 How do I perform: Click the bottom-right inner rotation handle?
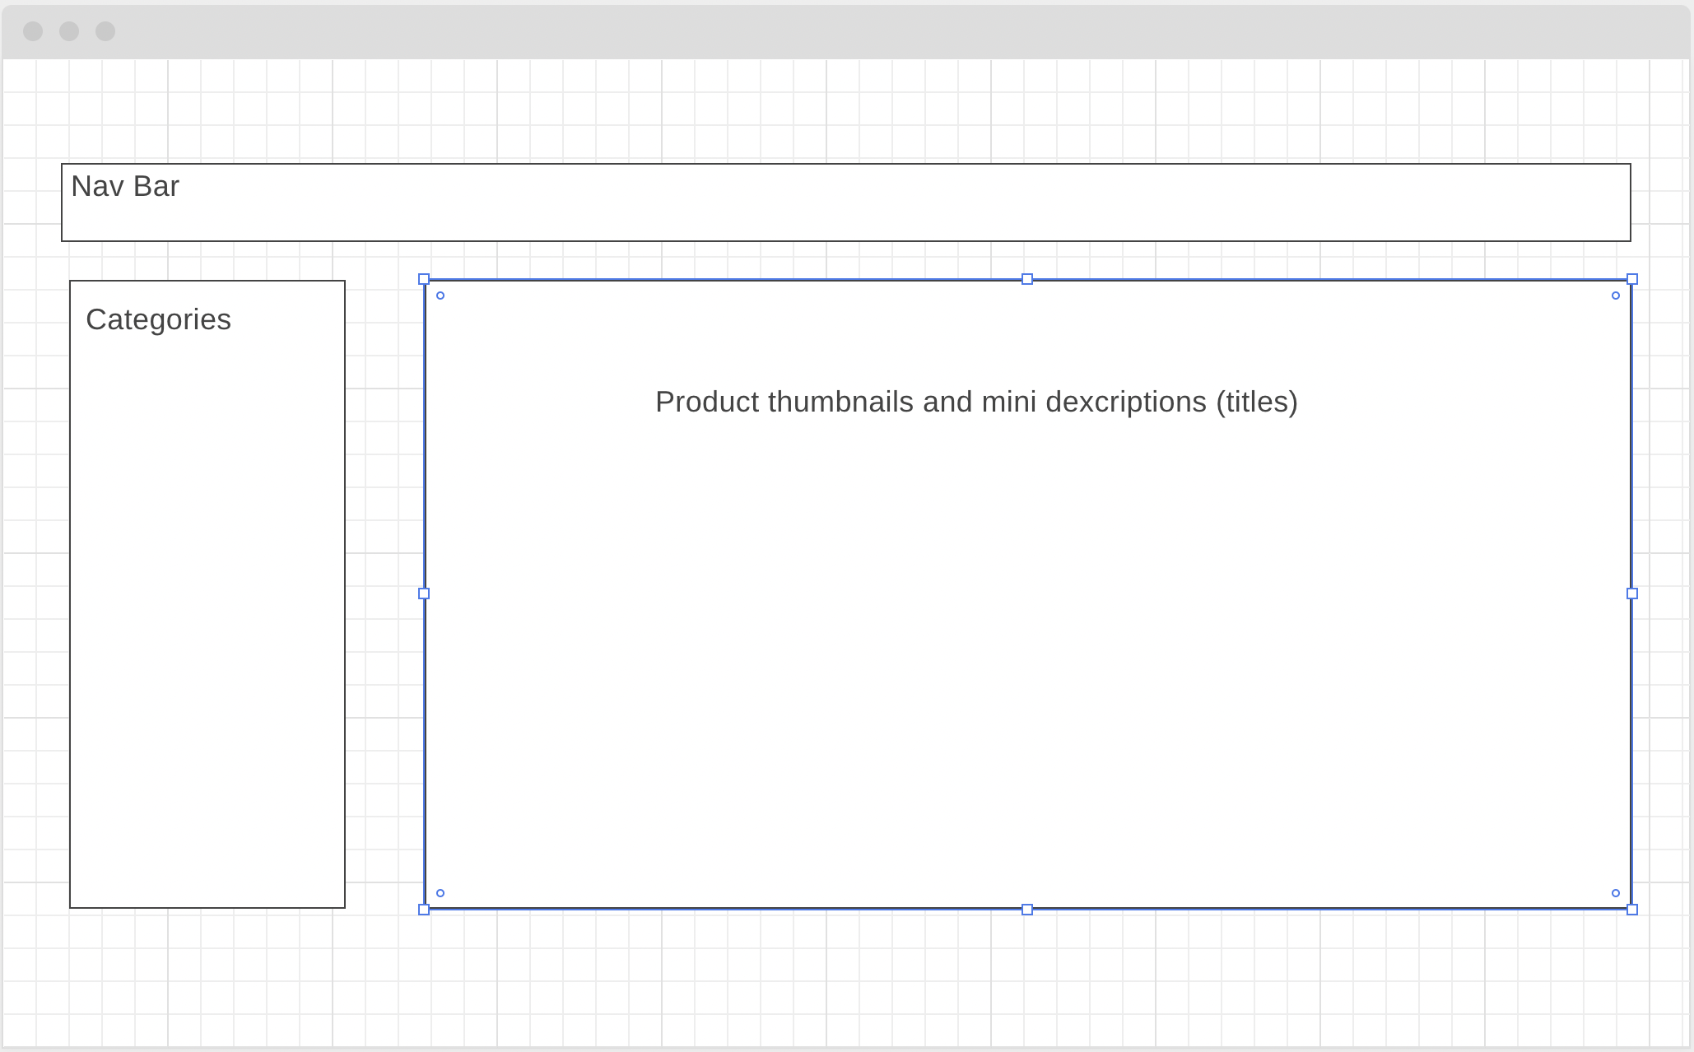(x=1615, y=891)
